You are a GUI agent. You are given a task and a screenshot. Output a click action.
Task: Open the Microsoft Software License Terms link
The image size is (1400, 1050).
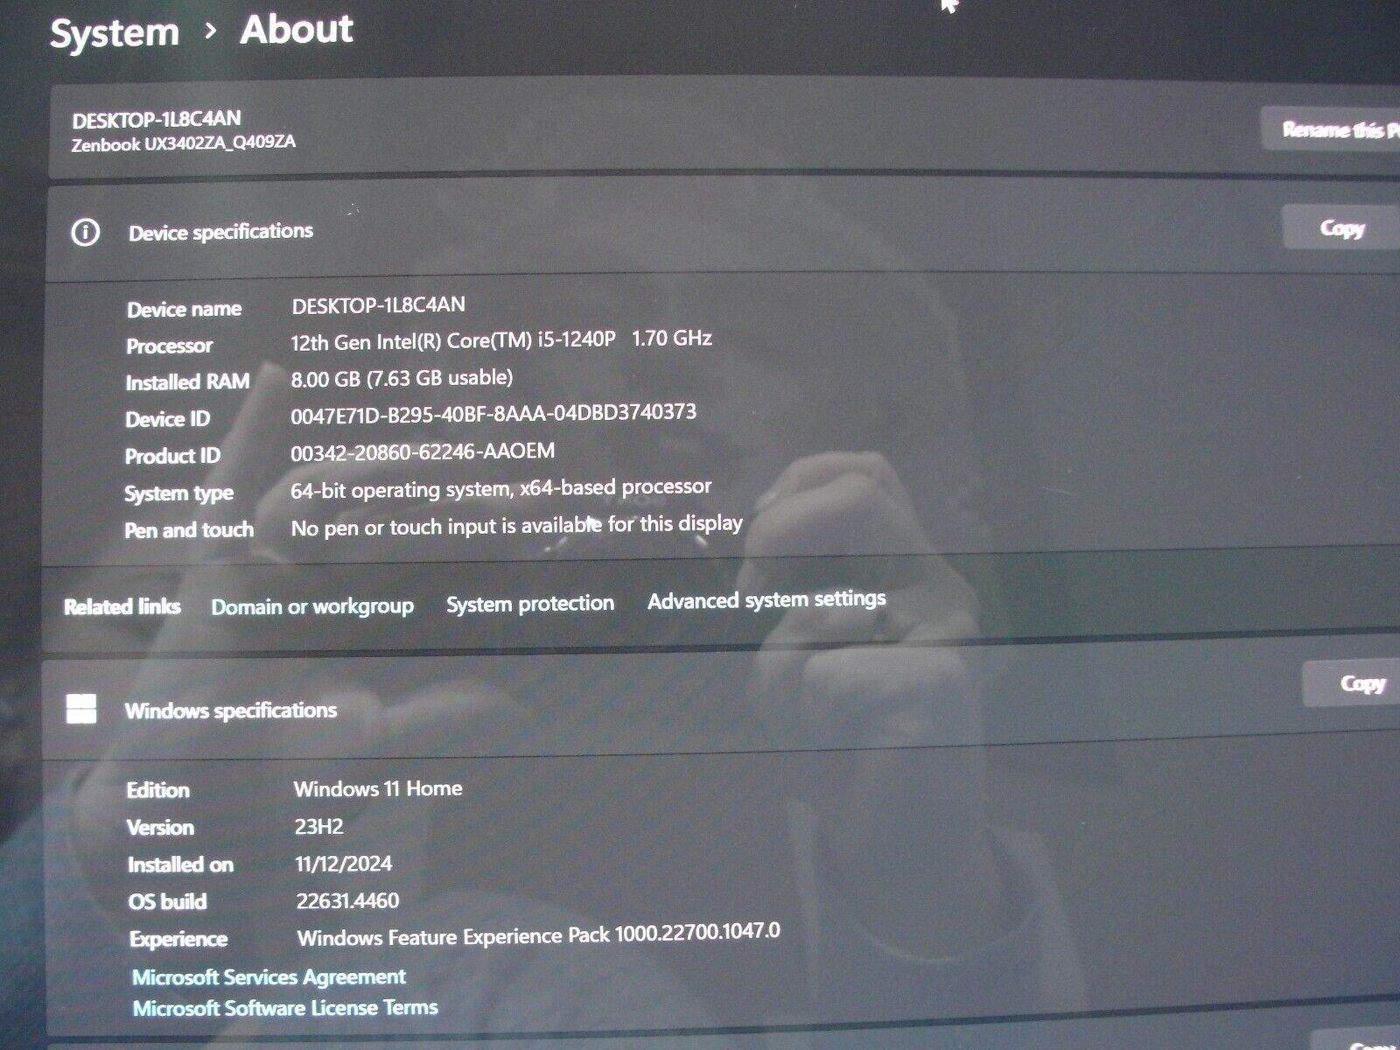pyautogui.click(x=285, y=1008)
